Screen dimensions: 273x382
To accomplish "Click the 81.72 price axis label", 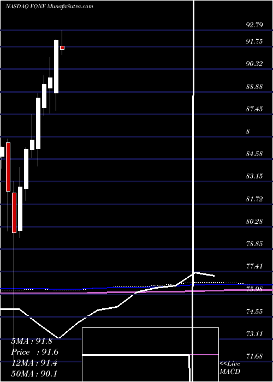I will (254, 199).
